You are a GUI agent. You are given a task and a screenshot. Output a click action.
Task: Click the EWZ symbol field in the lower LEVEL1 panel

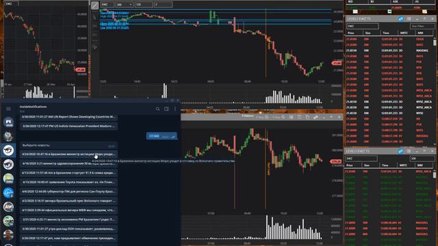[361, 159]
